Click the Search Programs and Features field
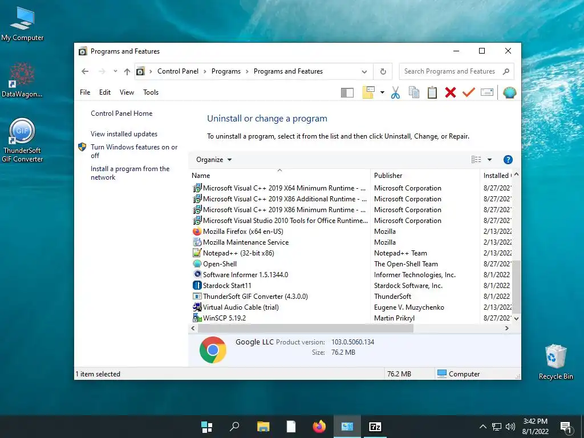 [x=456, y=71]
